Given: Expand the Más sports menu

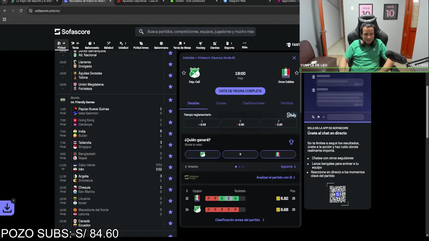Looking at the screenshot, I should pyautogui.click(x=245, y=45).
